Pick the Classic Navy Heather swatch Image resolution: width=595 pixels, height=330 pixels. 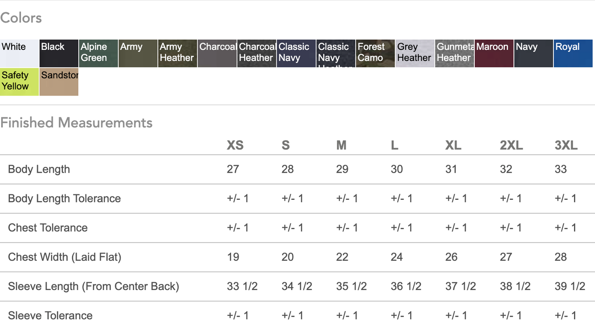click(336, 54)
